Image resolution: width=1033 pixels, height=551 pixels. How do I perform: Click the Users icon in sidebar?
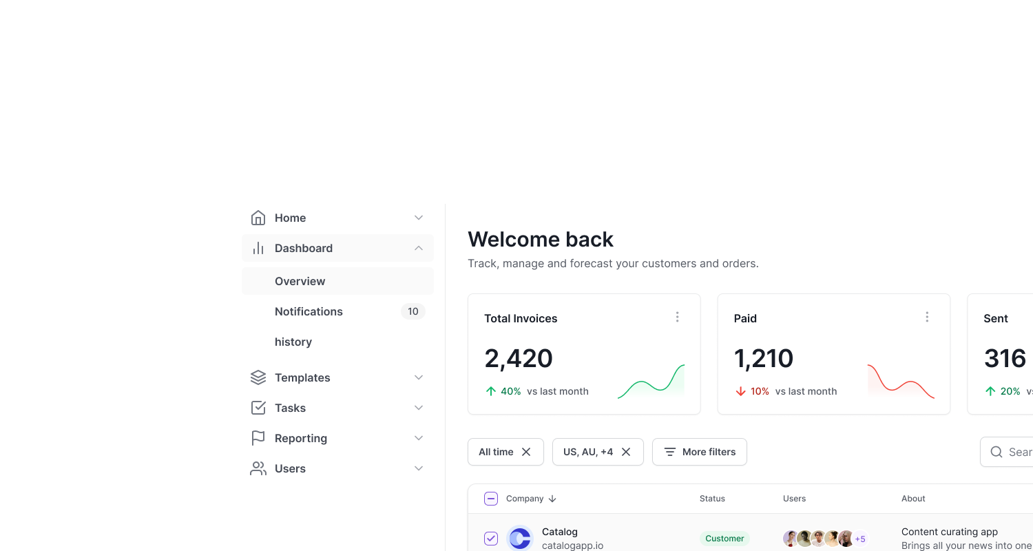point(258,468)
